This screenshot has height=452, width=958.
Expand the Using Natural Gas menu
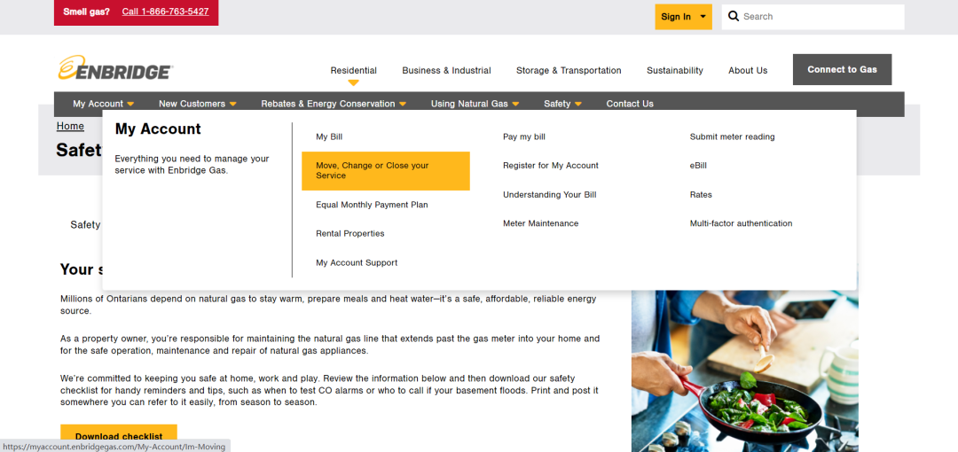click(x=475, y=104)
